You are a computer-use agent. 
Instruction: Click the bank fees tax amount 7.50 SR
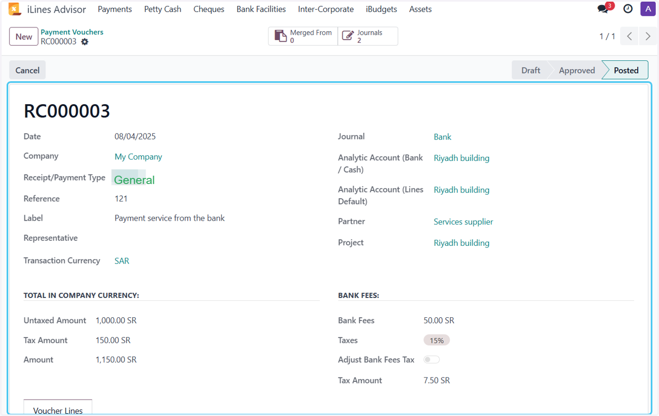(x=437, y=380)
